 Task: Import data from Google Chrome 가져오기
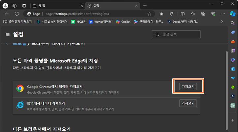coord(188,86)
